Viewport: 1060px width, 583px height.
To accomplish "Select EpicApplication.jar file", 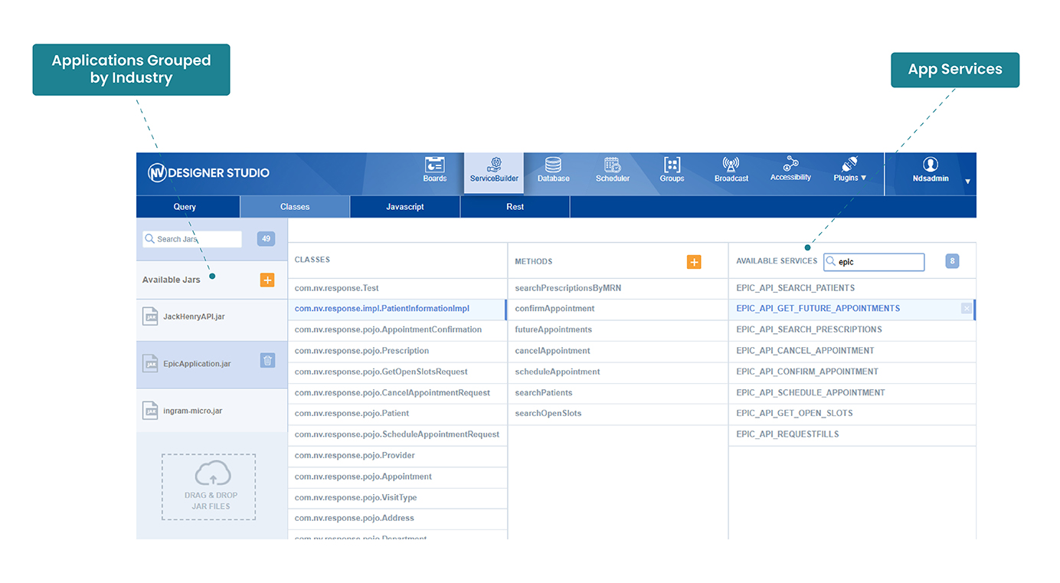I will [212, 364].
